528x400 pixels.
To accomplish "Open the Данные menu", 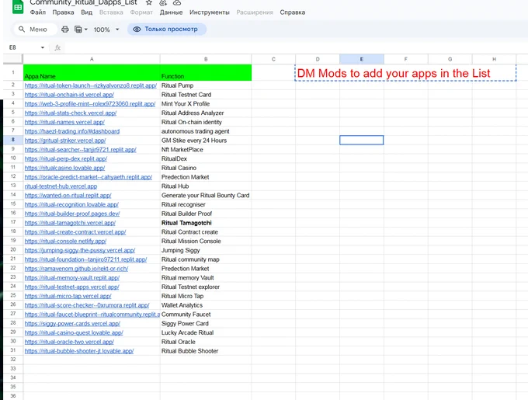I will point(171,12).
